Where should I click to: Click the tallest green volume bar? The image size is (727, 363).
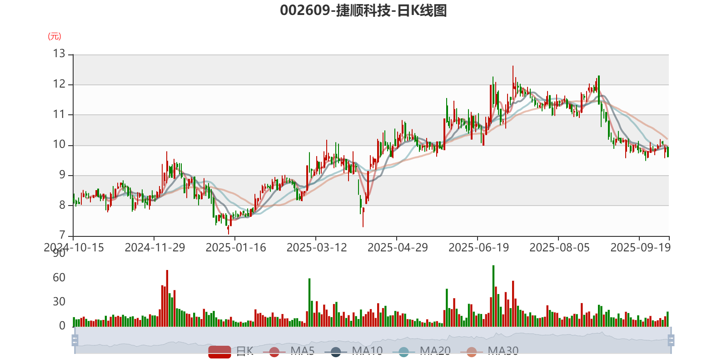click(x=493, y=296)
